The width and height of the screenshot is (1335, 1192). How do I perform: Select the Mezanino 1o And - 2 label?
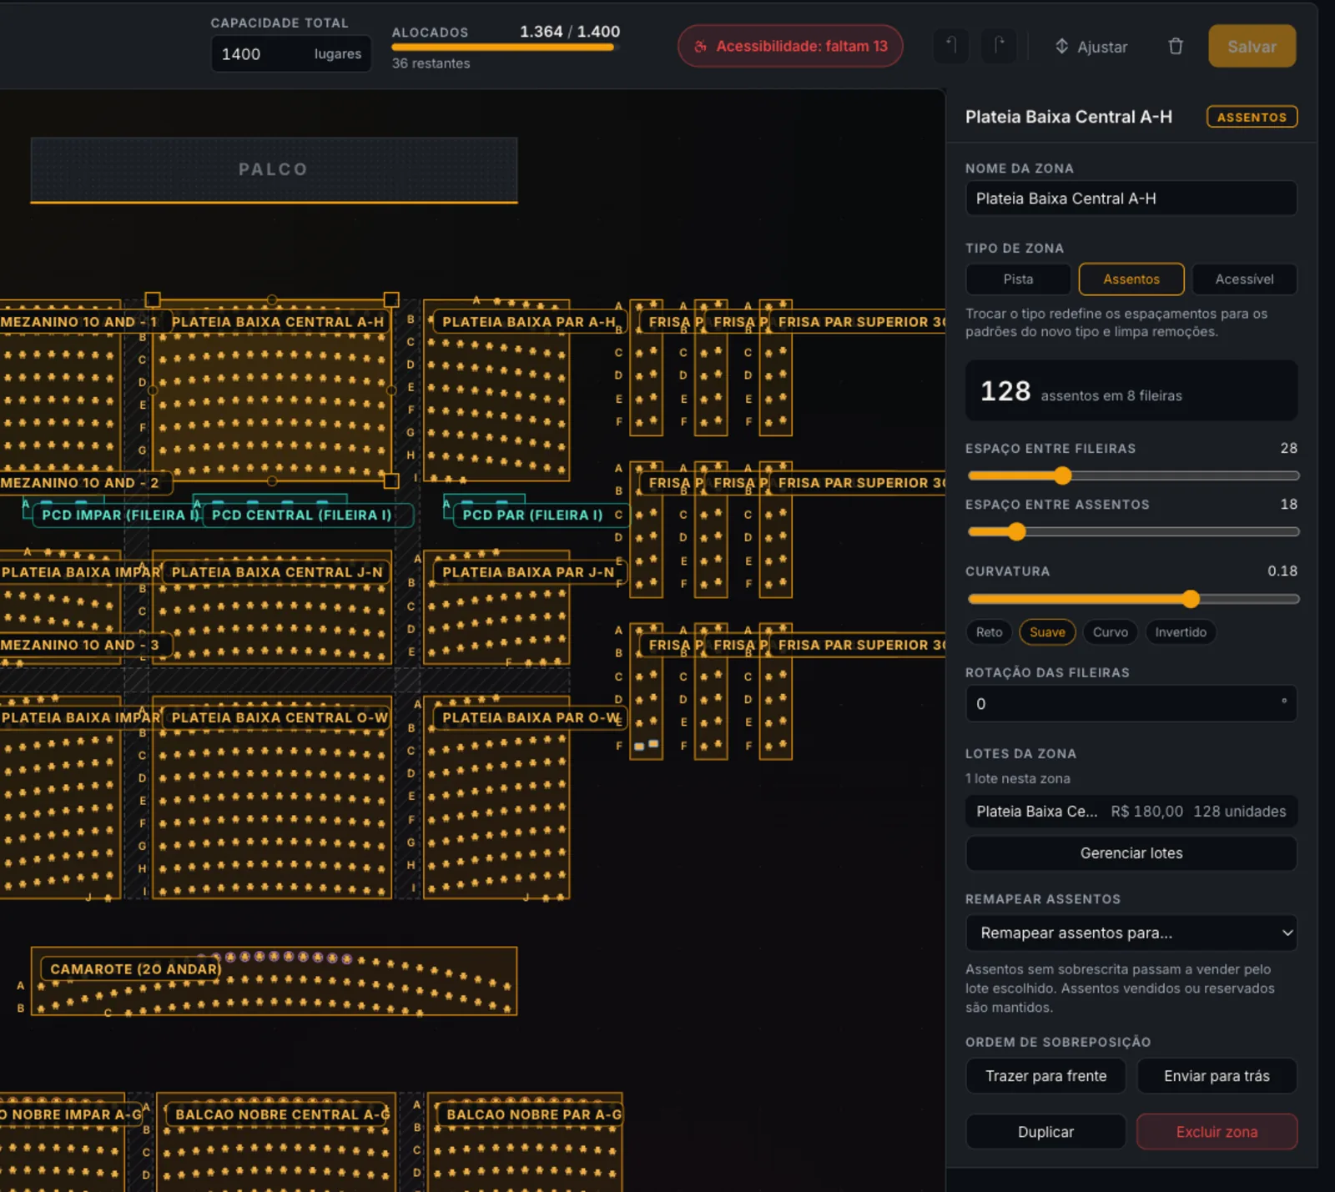[81, 483]
